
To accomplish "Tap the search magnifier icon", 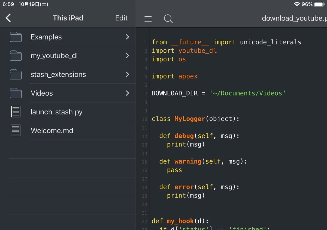I will (168, 19).
